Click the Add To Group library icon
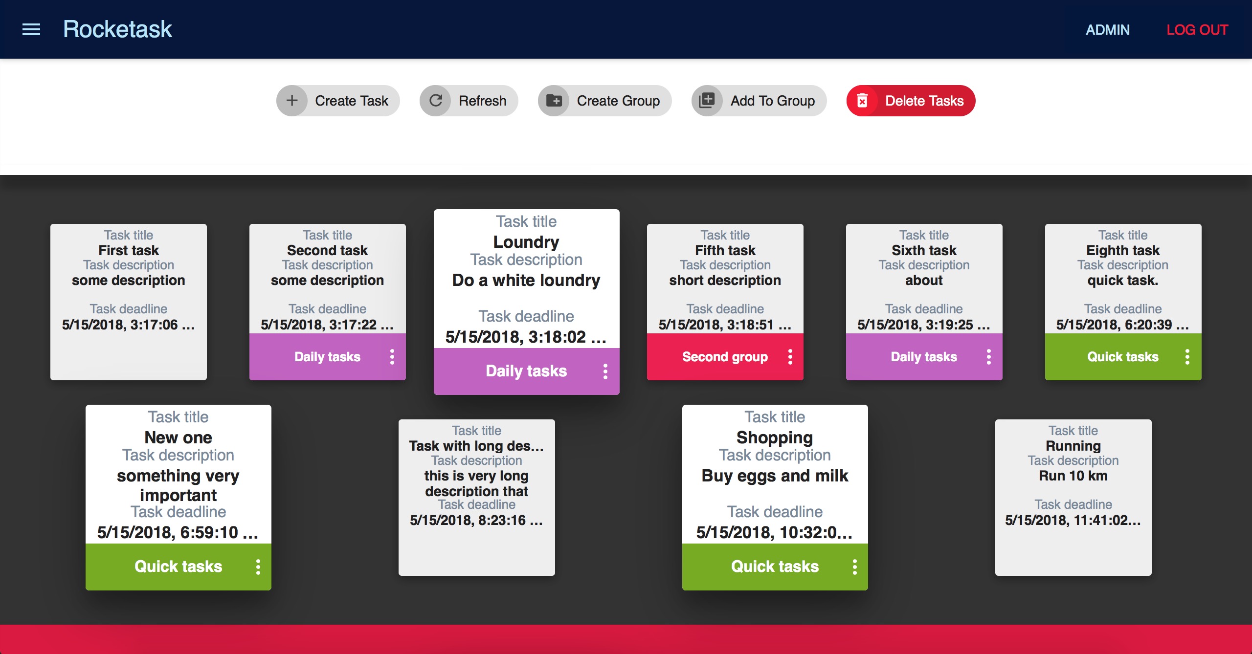Screen dimensions: 1252x654 point(707,101)
